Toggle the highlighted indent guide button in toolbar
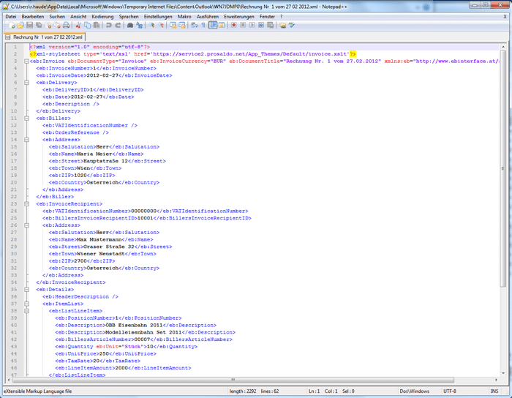Image resolution: width=512 pixels, height=398 pixels. (x=213, y=26)
